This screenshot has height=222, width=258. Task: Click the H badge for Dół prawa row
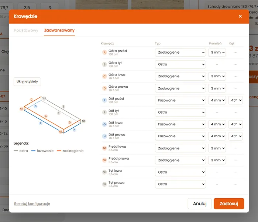104,136
